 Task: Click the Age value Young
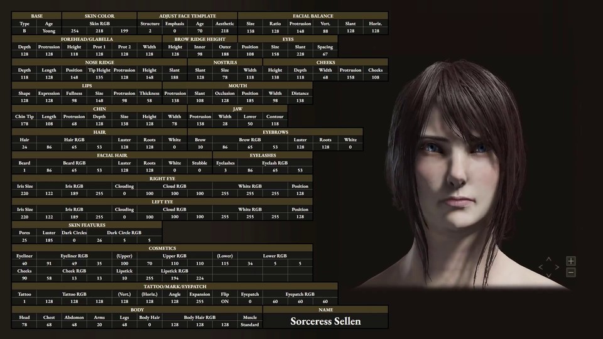[x=49, y=31]
